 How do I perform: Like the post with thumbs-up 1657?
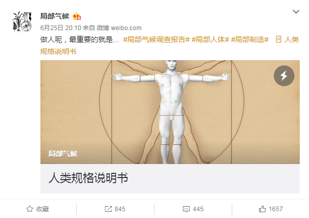coord(262,209)
